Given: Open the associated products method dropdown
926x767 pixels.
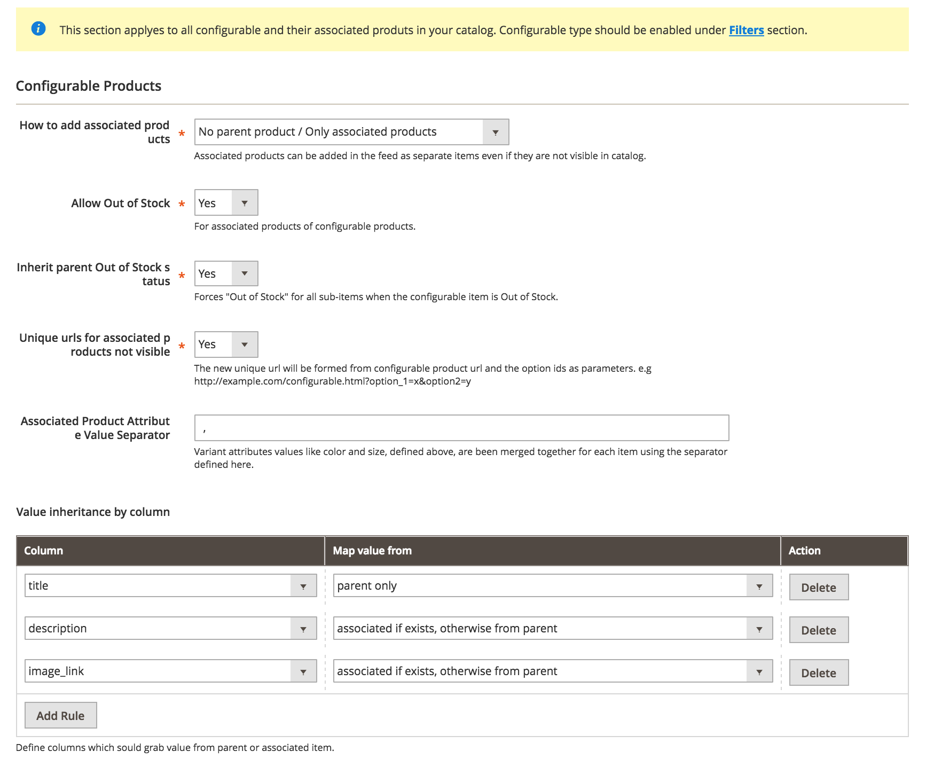Looking at the screenshot, I should [351, 132].
